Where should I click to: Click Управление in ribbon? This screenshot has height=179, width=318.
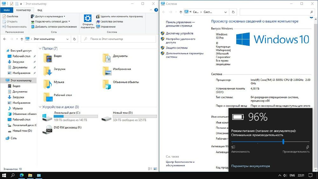tap(106, 27)
